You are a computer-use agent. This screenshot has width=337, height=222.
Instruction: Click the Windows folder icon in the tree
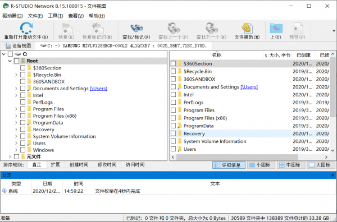29,150
